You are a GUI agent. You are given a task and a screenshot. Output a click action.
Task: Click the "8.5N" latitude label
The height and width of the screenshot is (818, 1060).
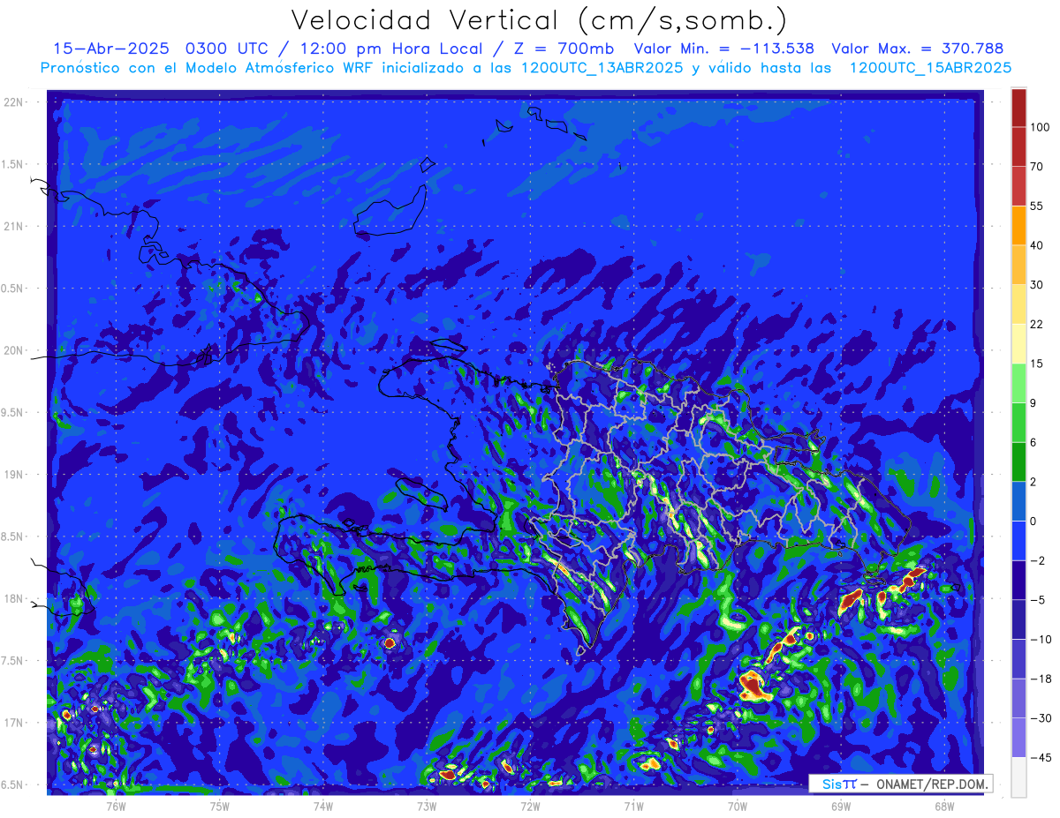pos(13,537)
